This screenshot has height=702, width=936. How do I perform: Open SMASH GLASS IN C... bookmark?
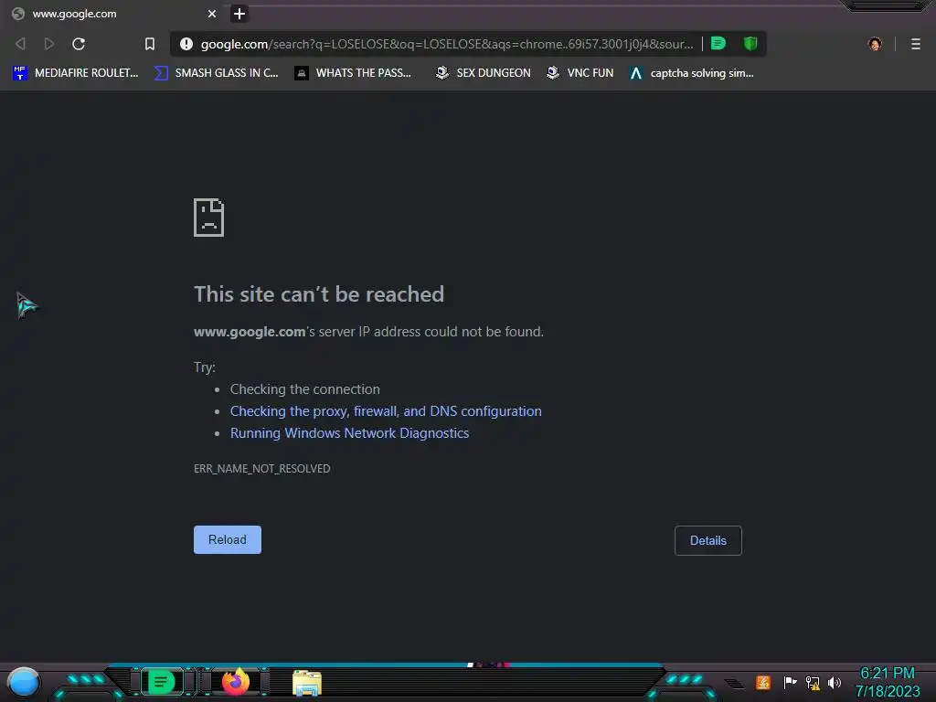217,73
